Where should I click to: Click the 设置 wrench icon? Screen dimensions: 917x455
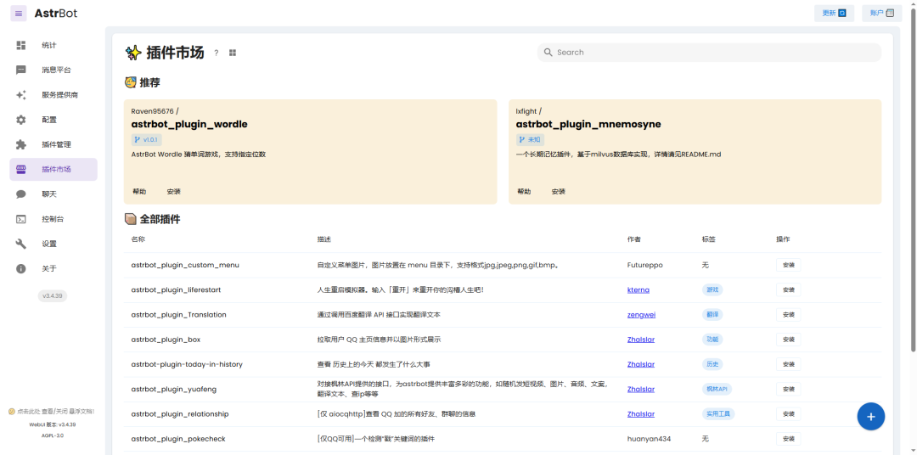(x=21, y=244)
